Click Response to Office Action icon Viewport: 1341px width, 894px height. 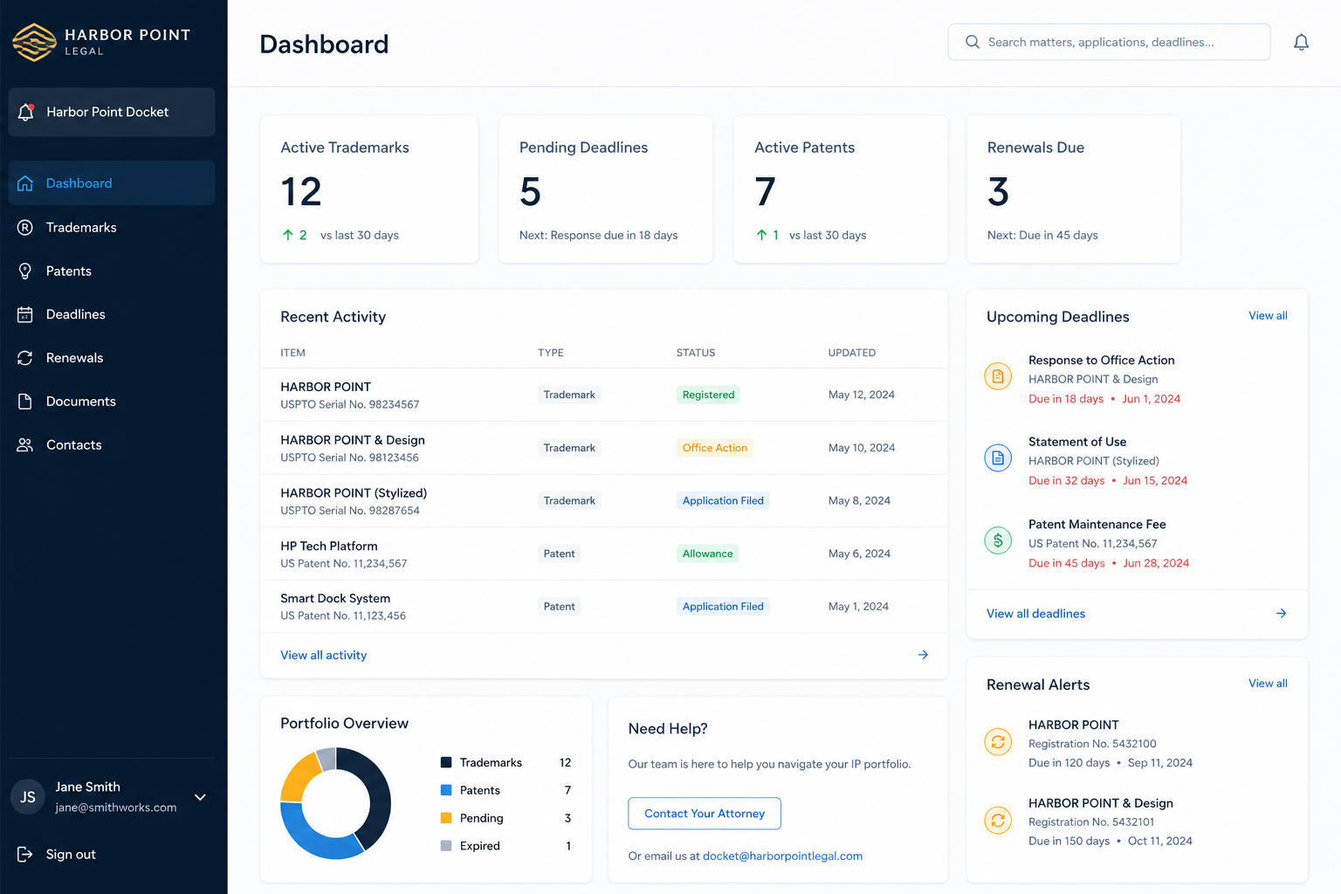tap(998, 376)
